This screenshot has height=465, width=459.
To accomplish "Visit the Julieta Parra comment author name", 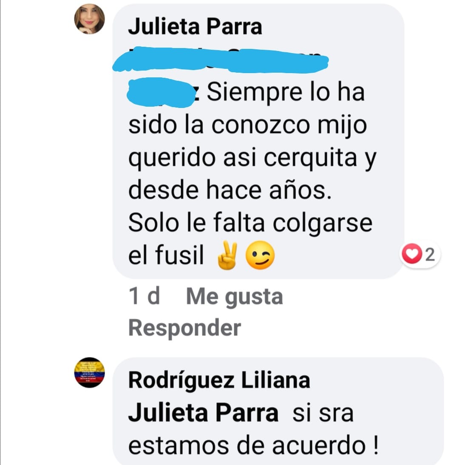I will point(195,26).
